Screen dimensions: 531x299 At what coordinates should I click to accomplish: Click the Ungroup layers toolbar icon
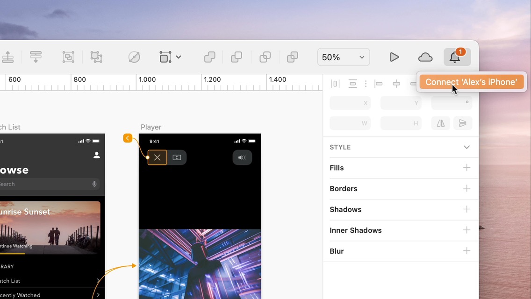[x=96, y=57]
